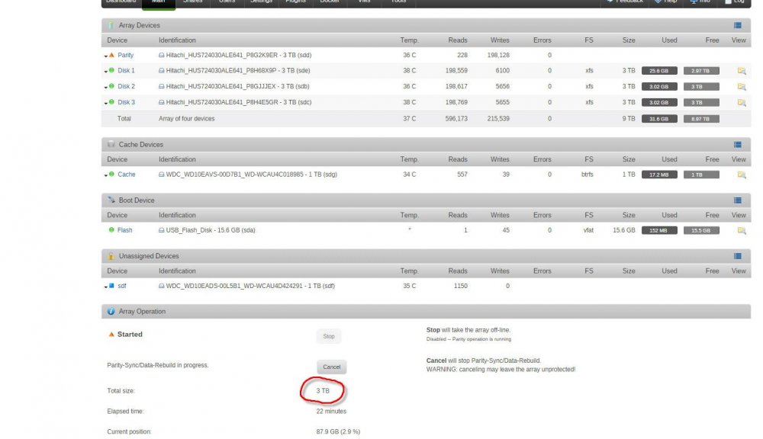Browse Disk 1 contents via folder icon

742,71
